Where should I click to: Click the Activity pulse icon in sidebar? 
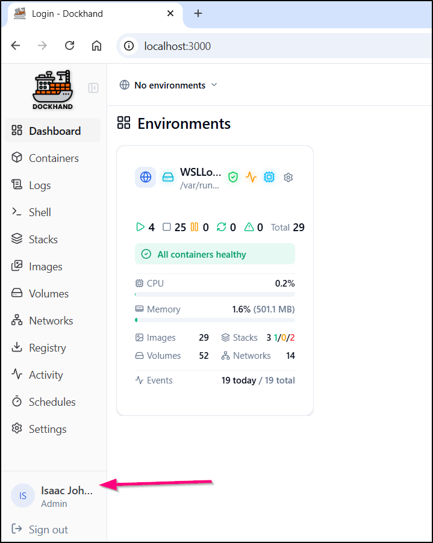(x=17, y=374)
